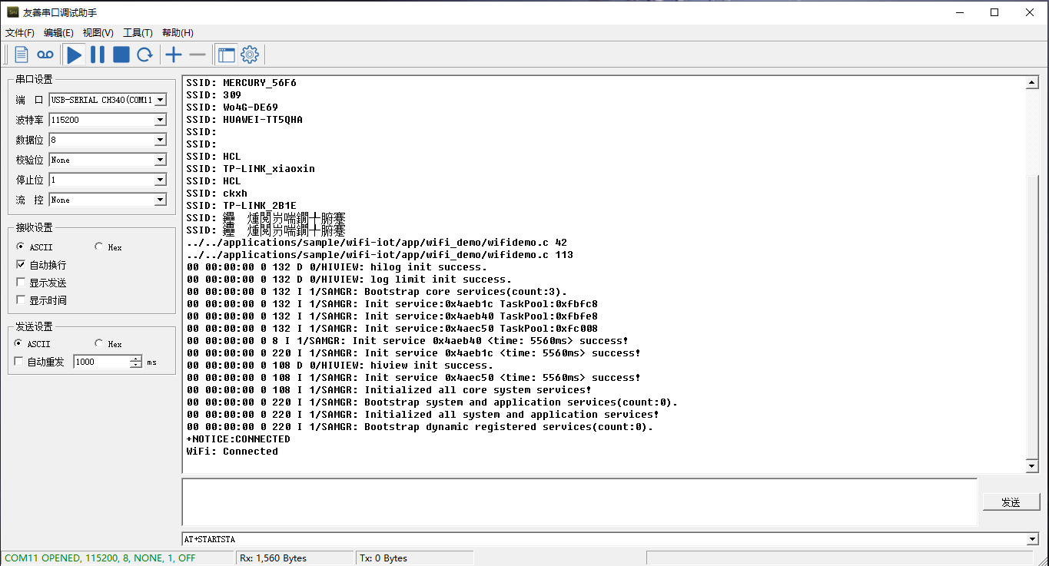
Task: Click the +NOTICE:CONNECTED log line
Action: click(238, 439)
